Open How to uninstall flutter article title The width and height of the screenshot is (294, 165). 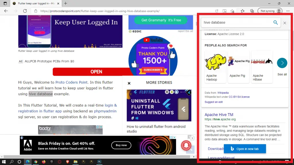point(156,129)
